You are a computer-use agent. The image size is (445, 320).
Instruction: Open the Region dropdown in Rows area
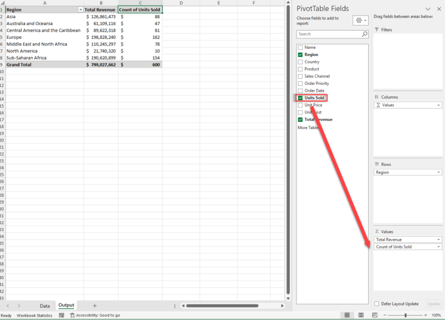(x=438, y=172)
